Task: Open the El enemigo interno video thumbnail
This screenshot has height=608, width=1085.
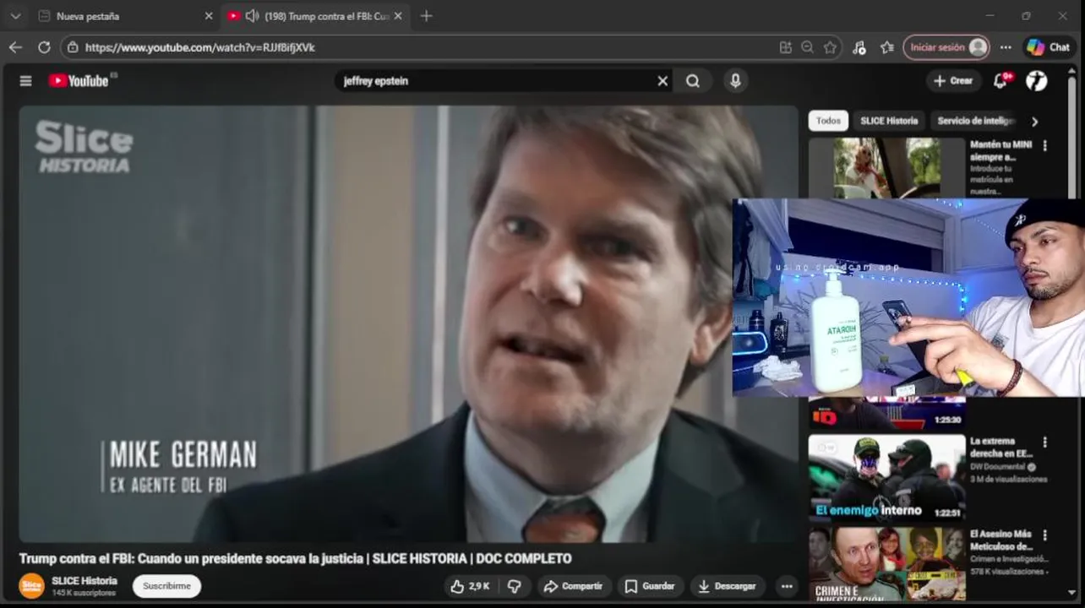Action: [886, 477]
